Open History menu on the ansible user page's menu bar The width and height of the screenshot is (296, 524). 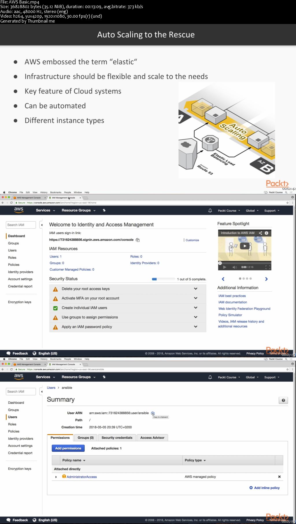click(x=44, y=359)
